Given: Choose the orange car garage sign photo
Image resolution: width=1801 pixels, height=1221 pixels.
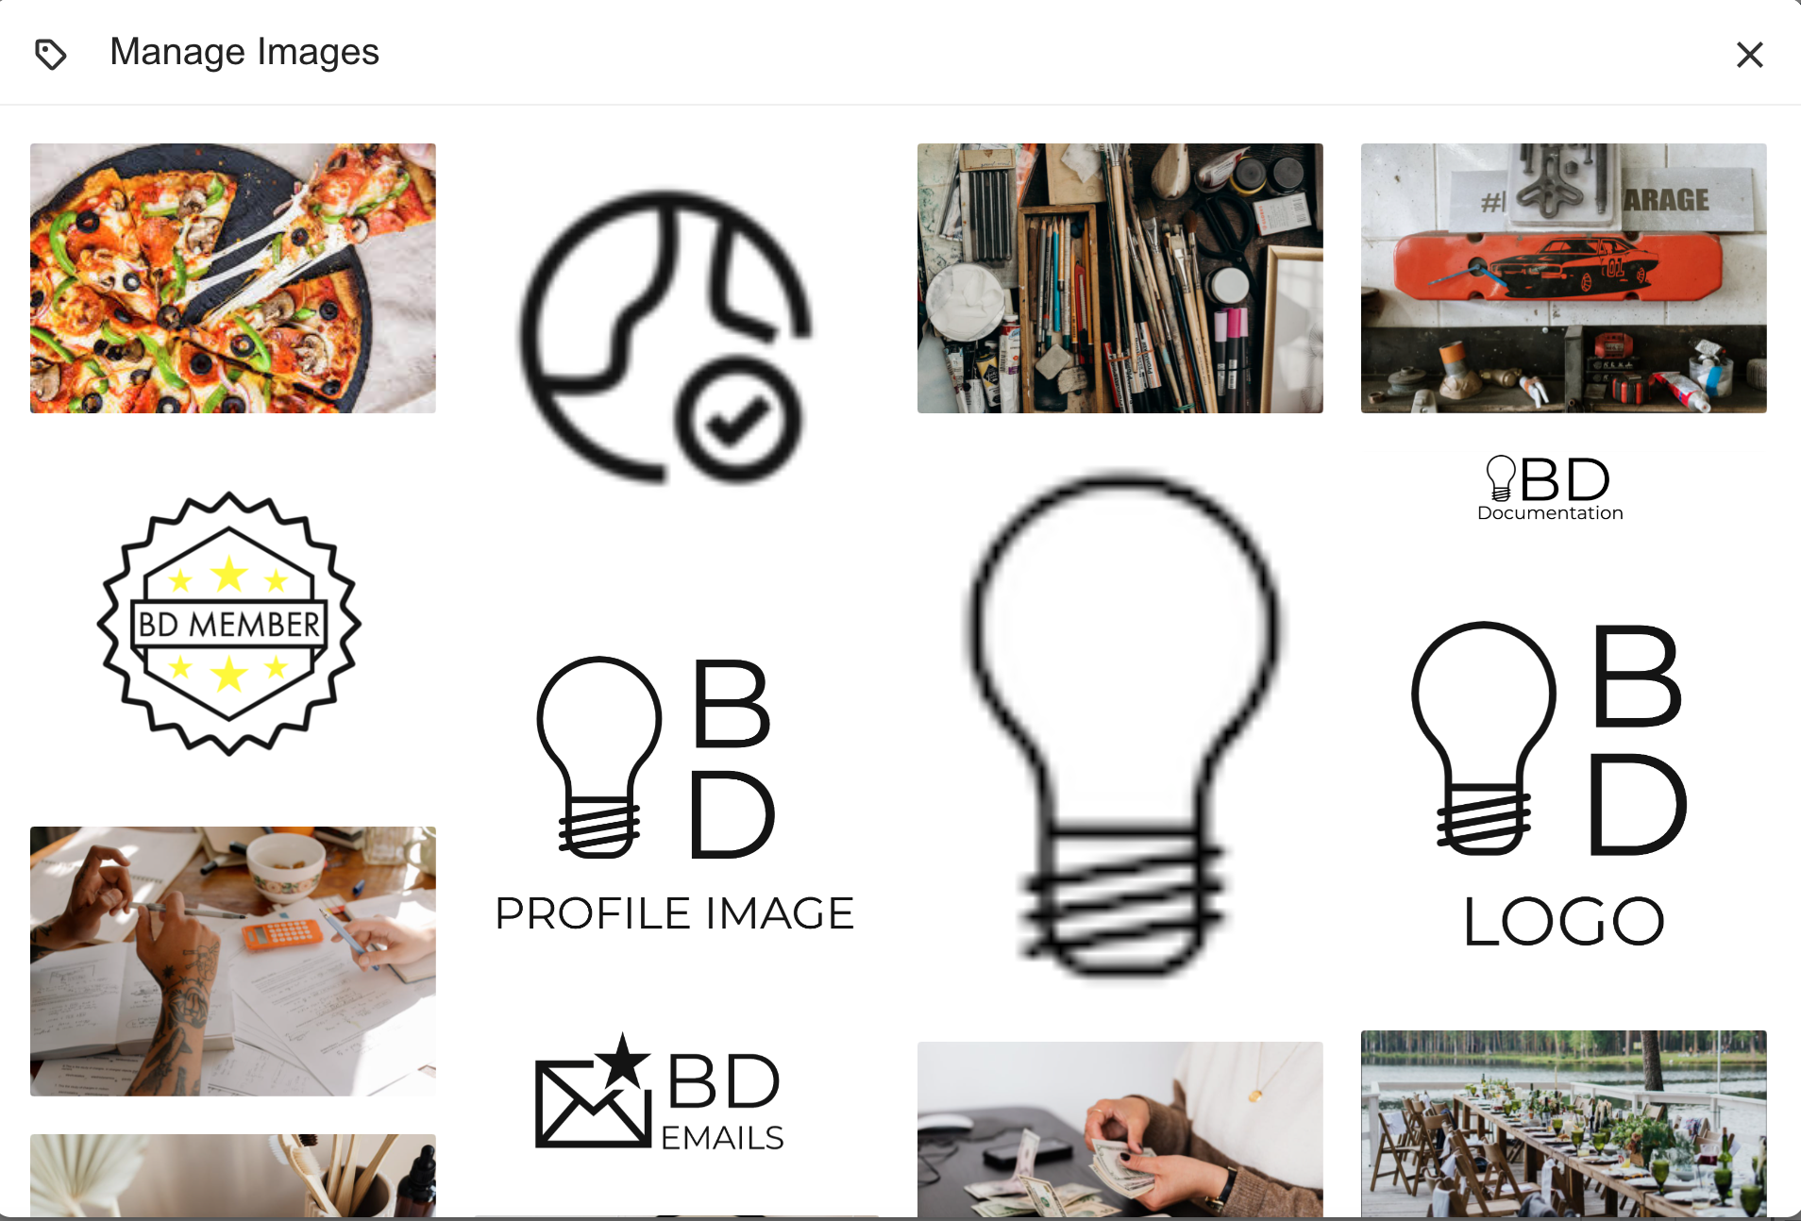Looking at the screenshot, I should [x=1564, y=278].
